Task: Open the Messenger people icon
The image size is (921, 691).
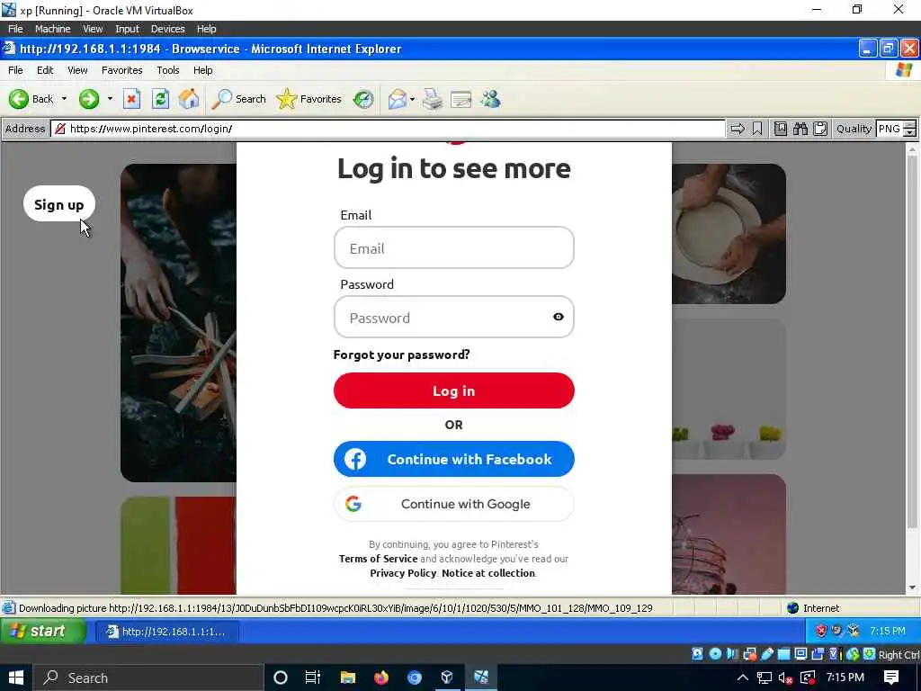Action: pyautogui.click(x=490, y=99)
